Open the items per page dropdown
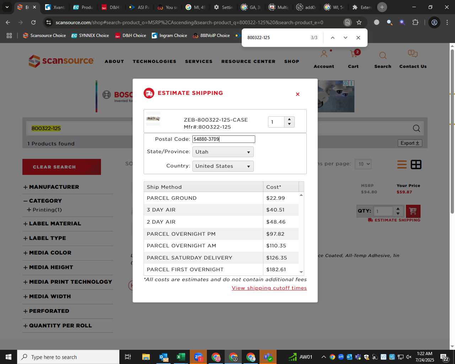455x364 pixels. point(363,164)
